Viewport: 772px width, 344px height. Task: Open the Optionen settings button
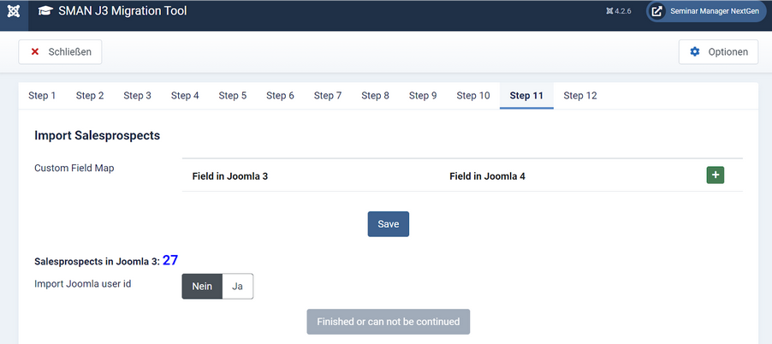point(719,52)
